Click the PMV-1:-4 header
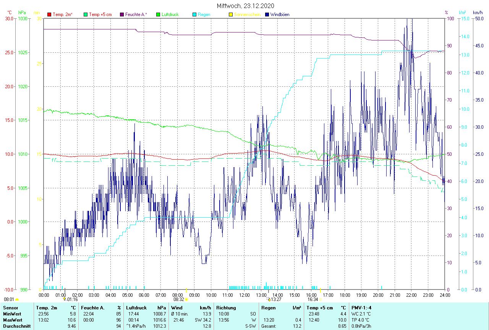This screenshot has width=489, height=330. [x=361, y=307]
